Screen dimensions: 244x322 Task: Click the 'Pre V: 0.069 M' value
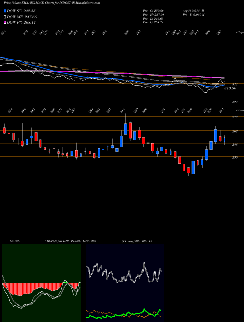pos(193,15)
